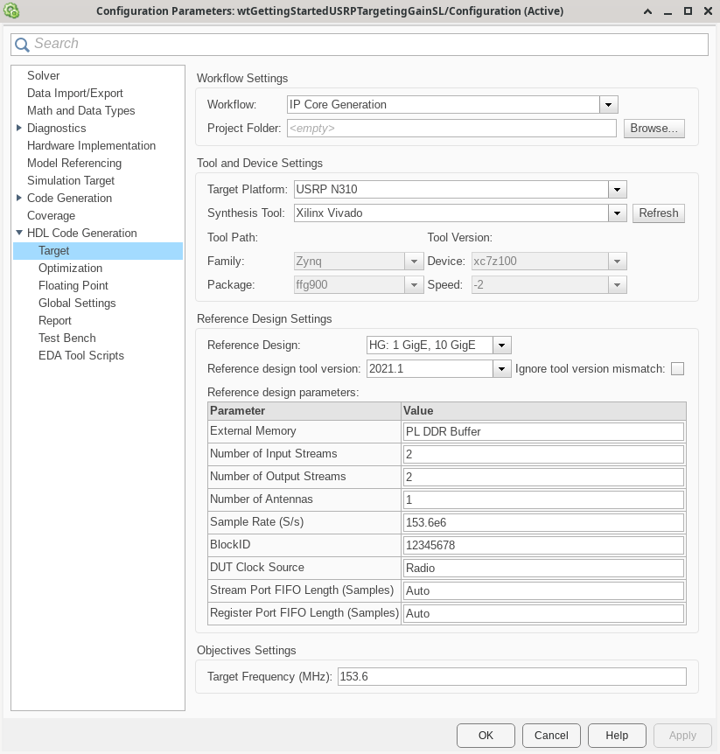Image resolution: width=720 pixels, height=754 pixels.
Task: Click the DUT Clock Source value field
Action: point(543,568)
